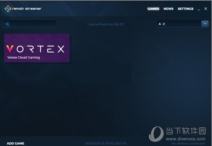Minimize the Remotr Streamer window
Image resolution: width=212 pixels, height=146 pixels.
pos(199,9)
